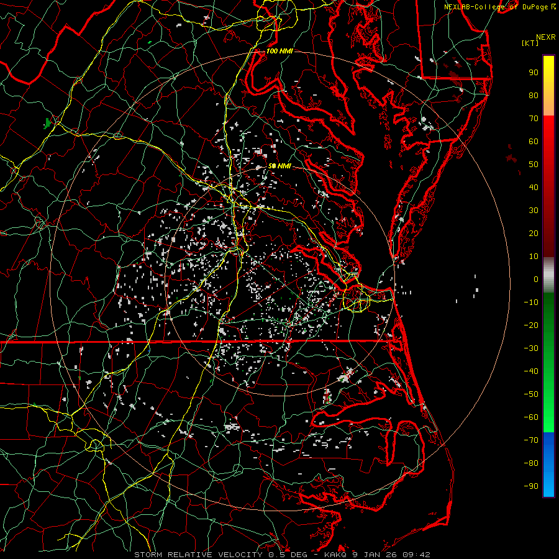559x559 pixels.
Task: Click the positive 50 knot scale label
Action: point(534,165)
